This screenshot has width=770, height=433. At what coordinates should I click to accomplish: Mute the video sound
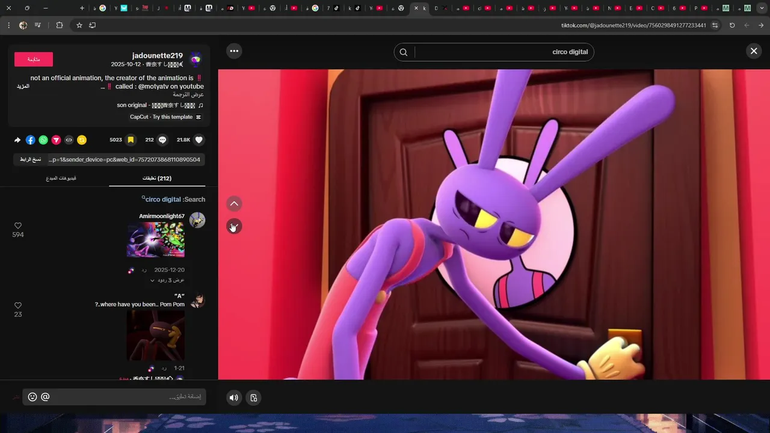[234, 398]
